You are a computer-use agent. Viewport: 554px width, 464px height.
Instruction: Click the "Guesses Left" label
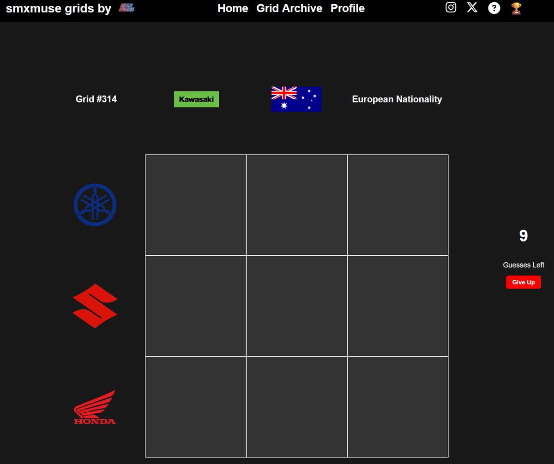524,265
